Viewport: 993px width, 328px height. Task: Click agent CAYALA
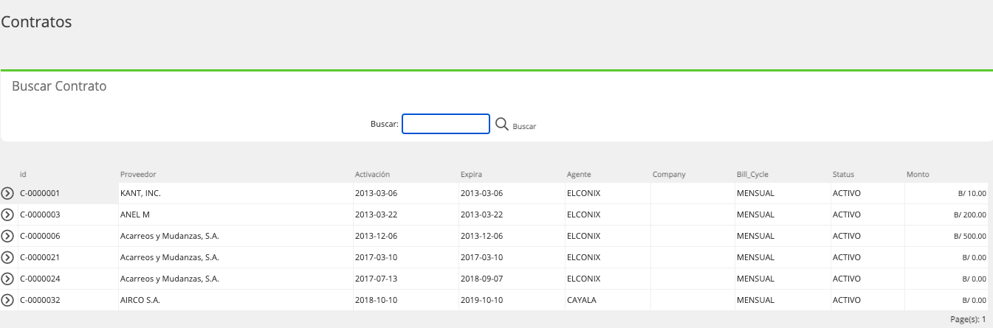click(581, 300)
